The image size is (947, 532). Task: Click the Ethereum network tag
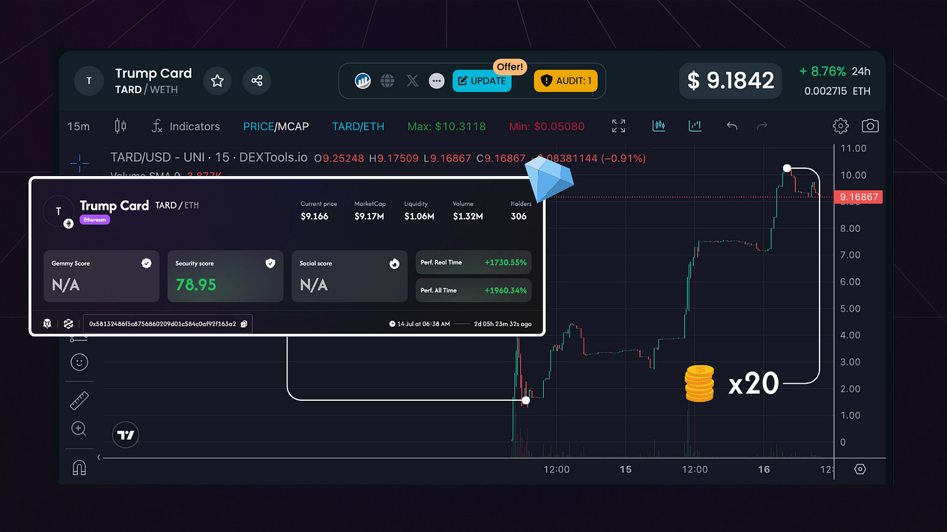tap(94, 220)
